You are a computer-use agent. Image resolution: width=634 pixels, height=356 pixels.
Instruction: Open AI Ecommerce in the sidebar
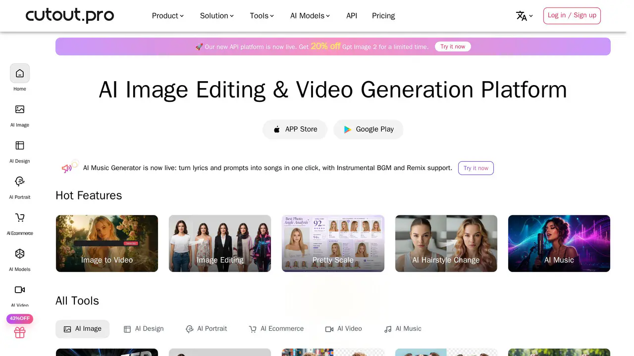pyautogui.click(x=20, y=223)
